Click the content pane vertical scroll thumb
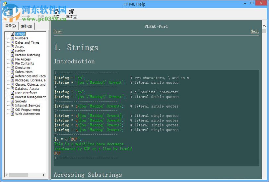Viewport: 269px width, 182px height. coord(264,31)
